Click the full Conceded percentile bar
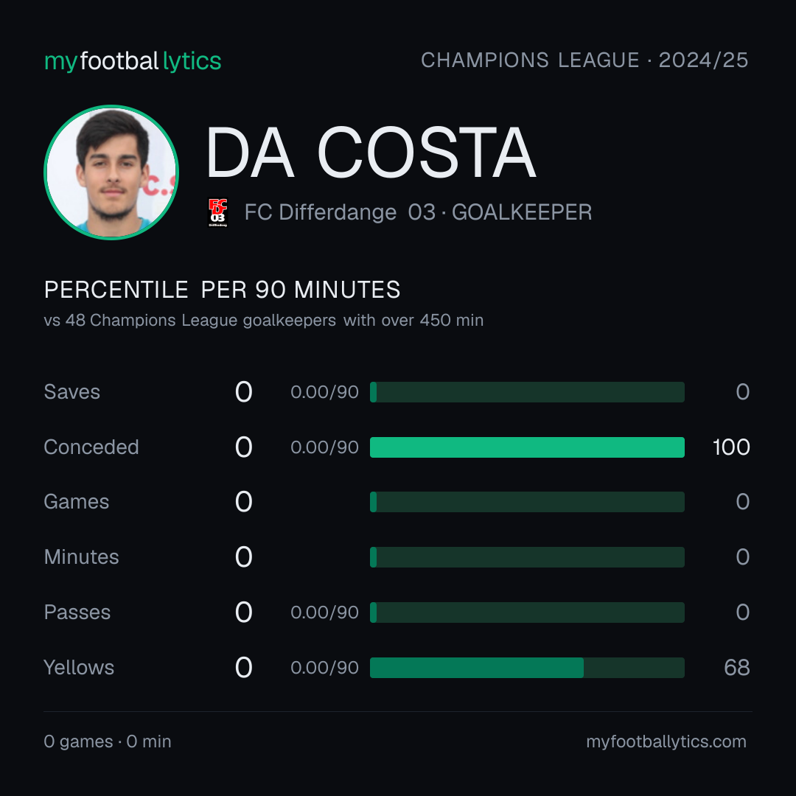The image size is (796, 796). (527, 447)
